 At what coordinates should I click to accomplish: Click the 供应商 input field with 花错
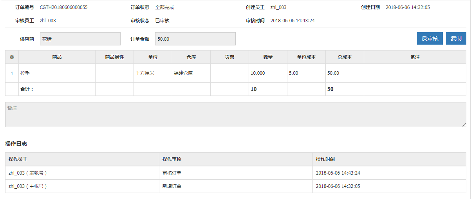(x=80, y=39)
